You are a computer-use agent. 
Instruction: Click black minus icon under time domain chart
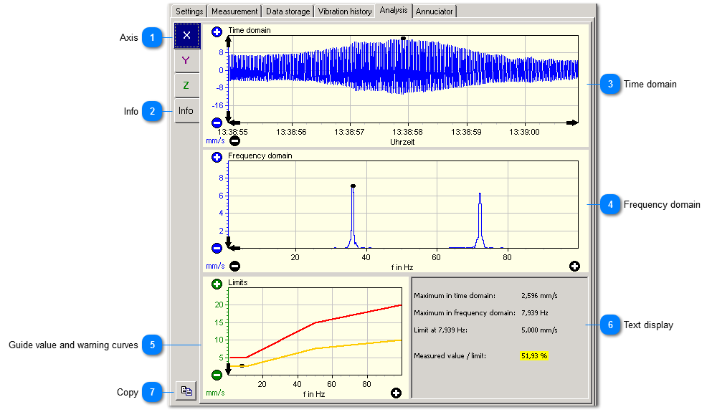pyautogui.click(x=234, y=140)
